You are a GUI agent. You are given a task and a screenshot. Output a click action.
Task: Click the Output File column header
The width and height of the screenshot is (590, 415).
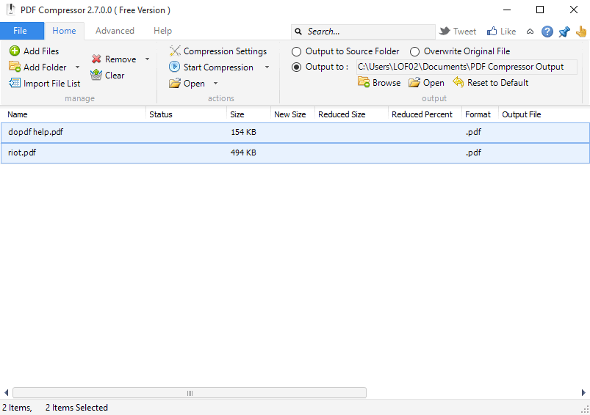point(544,114)
